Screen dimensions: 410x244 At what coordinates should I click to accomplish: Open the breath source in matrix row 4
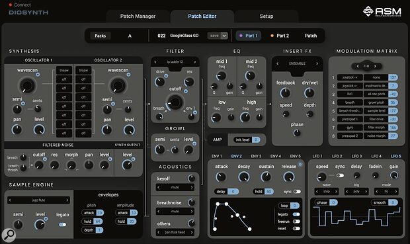click(350, 102)
